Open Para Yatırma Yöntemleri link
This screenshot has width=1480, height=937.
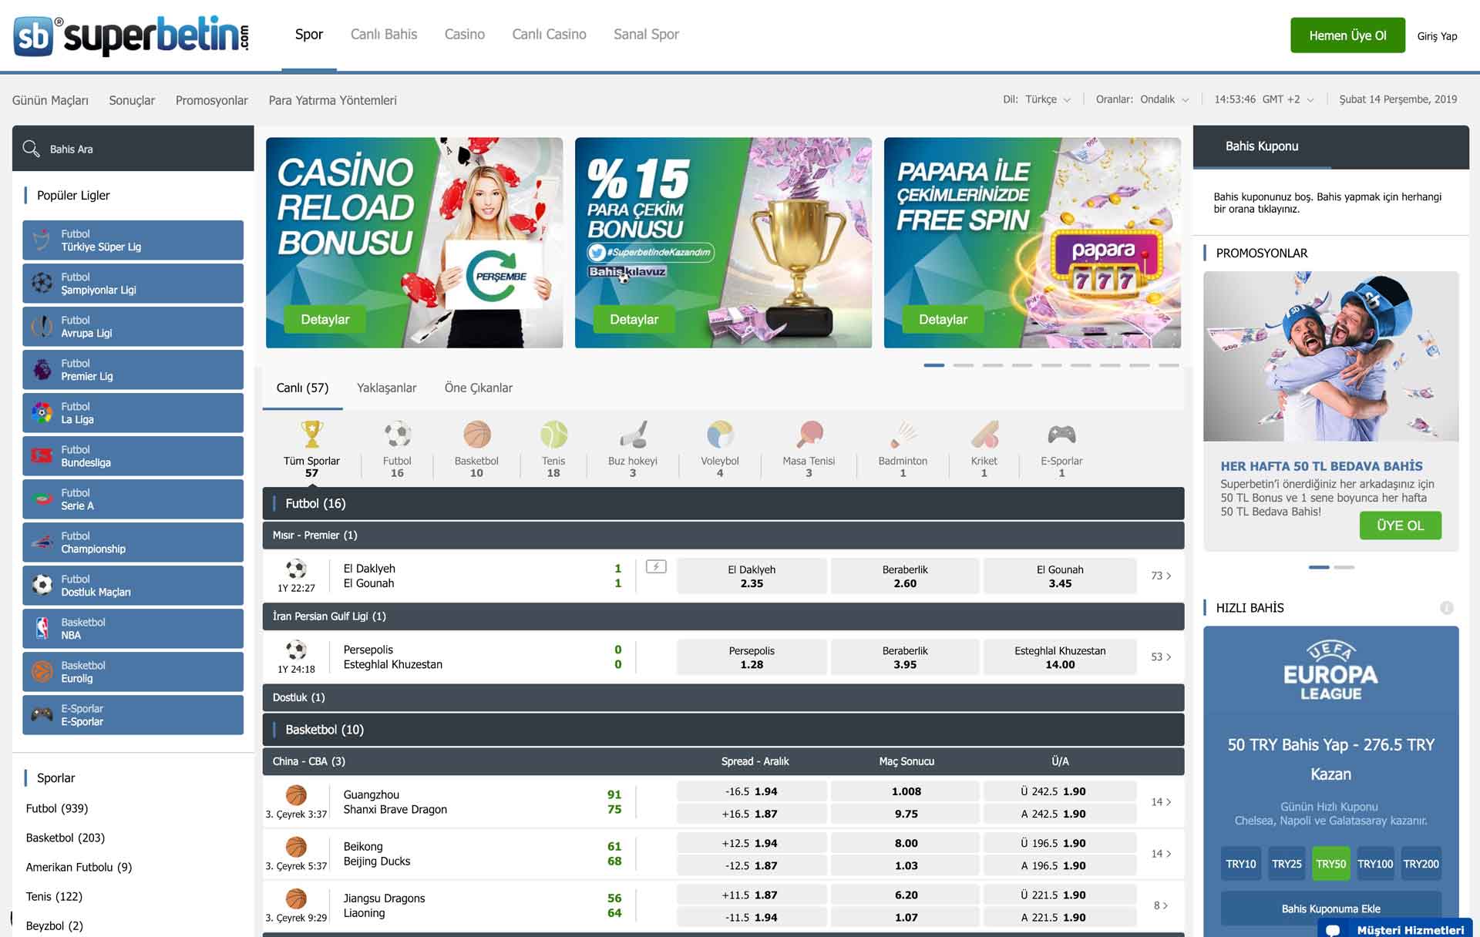click(x=332, y=100)
